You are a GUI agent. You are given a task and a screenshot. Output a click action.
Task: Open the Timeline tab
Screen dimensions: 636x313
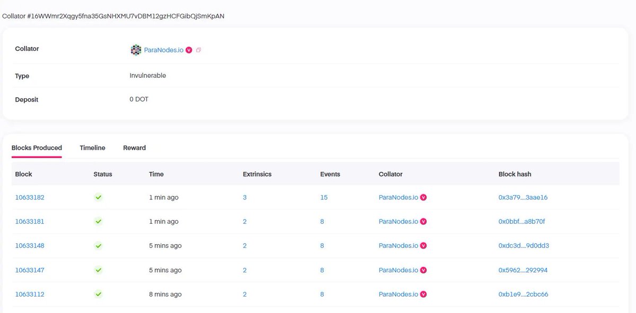click(x=92, y=148)
